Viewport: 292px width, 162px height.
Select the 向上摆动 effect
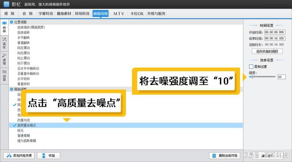click(23, 58)
